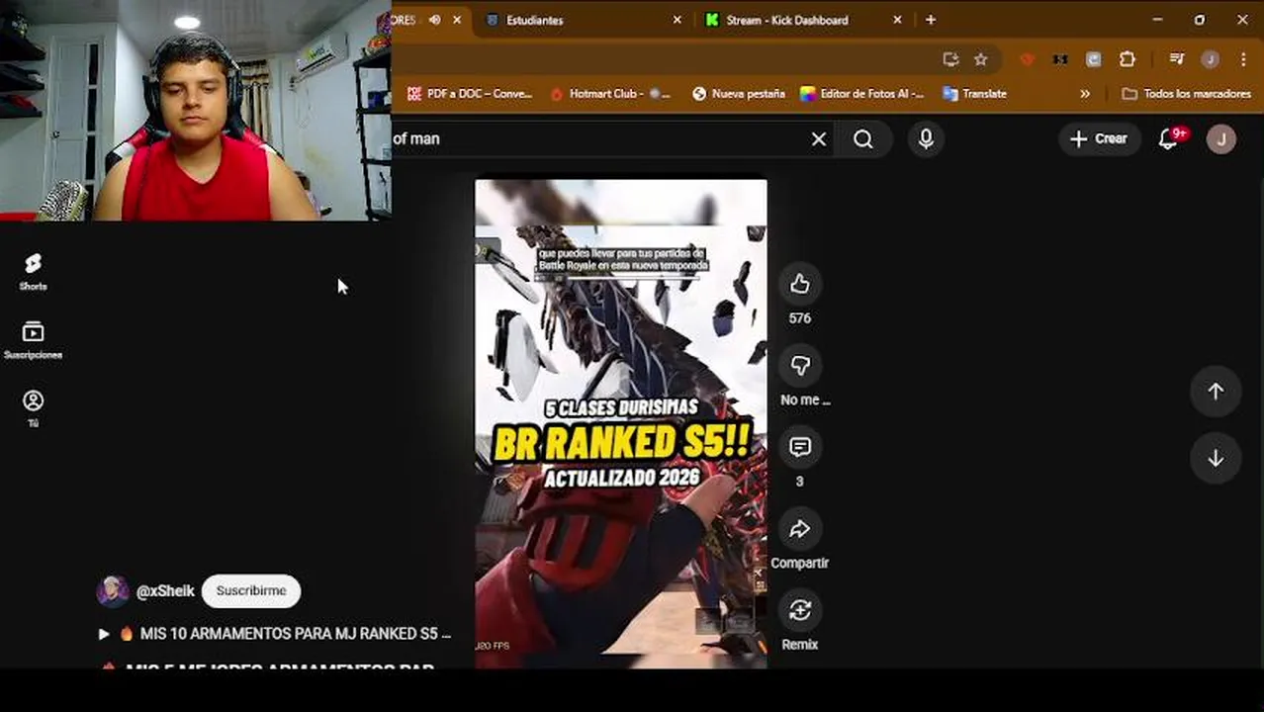Mute the tab via the speaker icon
The height and width of the screenshot is (712, 1264).
[434, 20]
